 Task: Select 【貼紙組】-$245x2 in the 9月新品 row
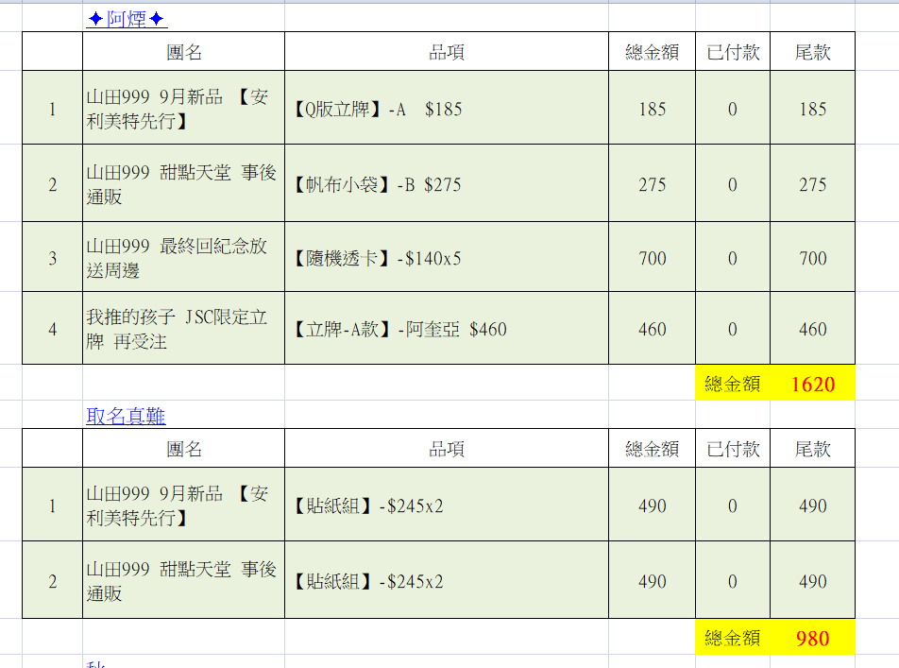446,505
